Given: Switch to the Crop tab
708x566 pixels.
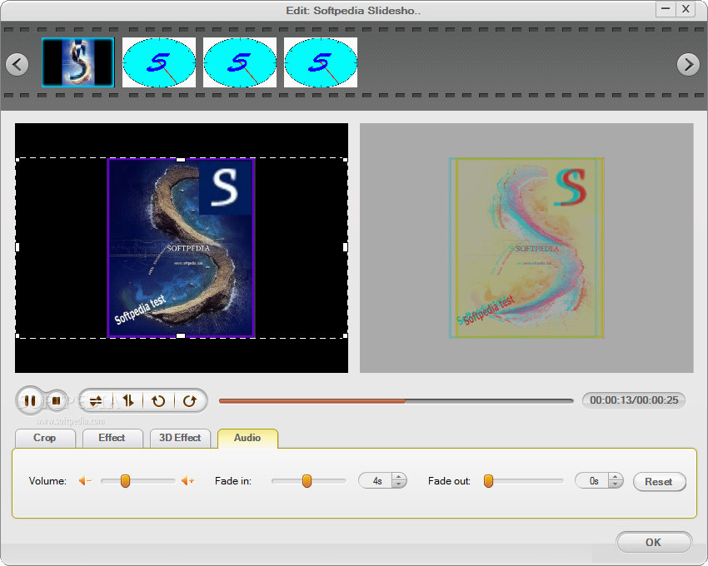Looking at the screenshot, I should tap(45, 438).
